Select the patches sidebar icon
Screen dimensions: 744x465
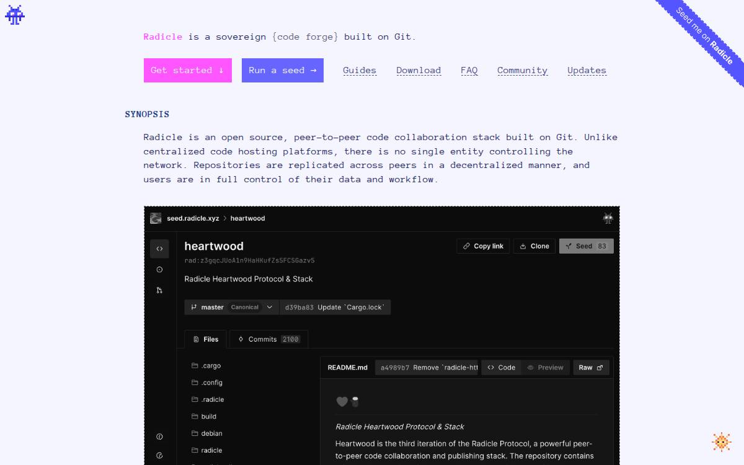point(159,290)
